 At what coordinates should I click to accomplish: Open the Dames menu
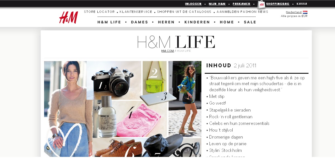pos(139,22)
